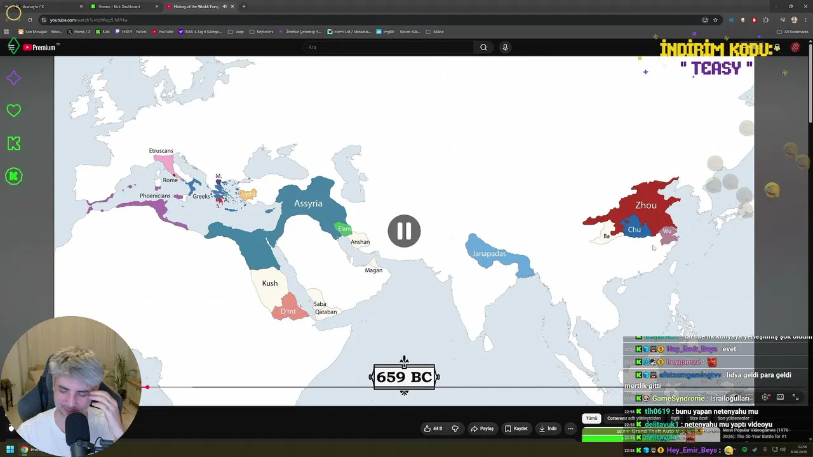
Task: Enter fullscreen on the video player
Action: click(795, 397)
